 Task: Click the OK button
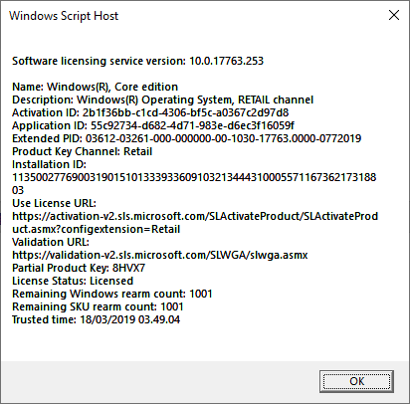point(356,381)
